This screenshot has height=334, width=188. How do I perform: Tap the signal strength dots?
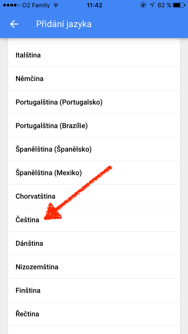coord(11,5)
